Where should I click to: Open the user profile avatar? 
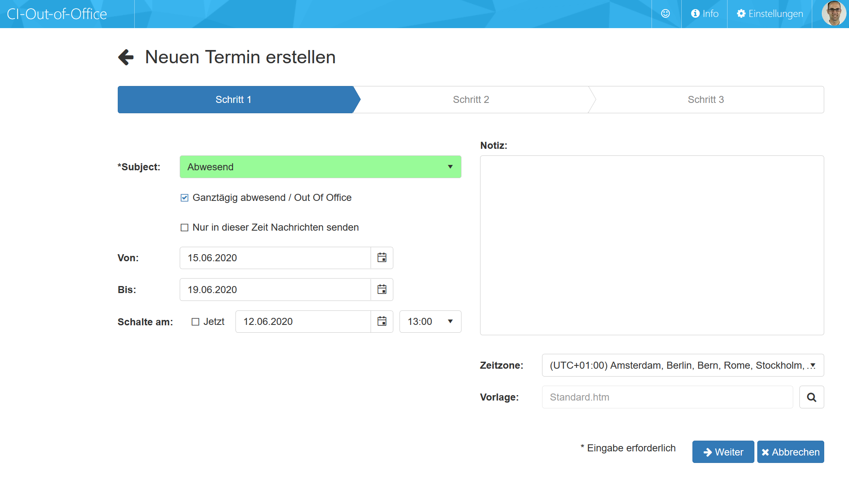point(834,14)
